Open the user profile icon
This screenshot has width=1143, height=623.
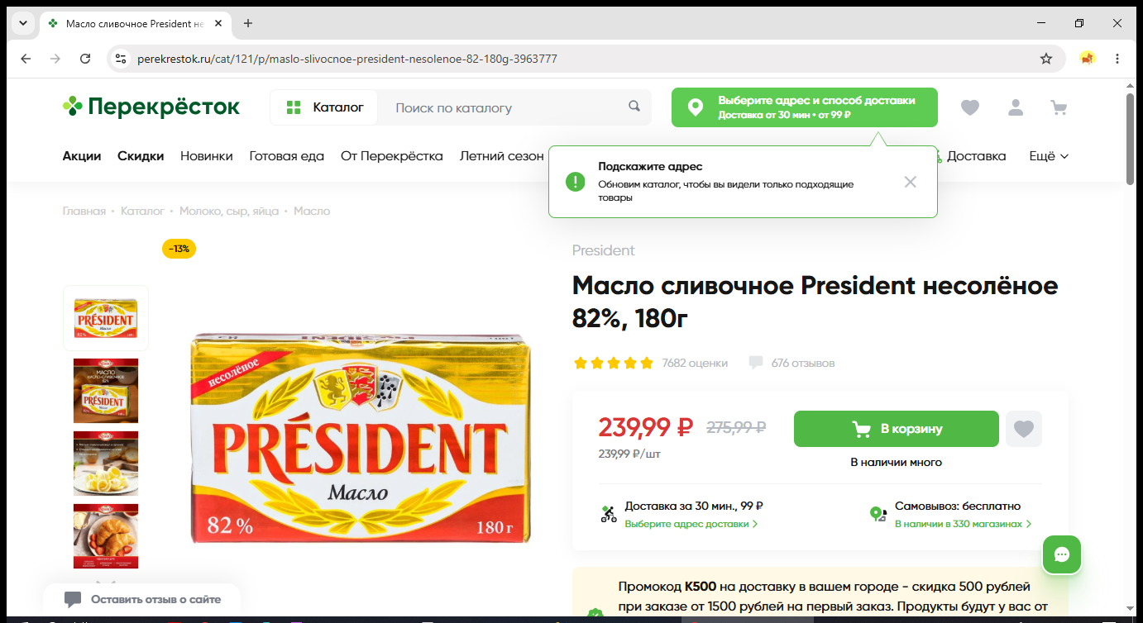(1016, 107)
